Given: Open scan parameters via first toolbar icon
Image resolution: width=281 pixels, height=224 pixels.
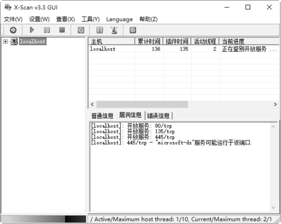Looking at the screenshot, I should point(13,30).
